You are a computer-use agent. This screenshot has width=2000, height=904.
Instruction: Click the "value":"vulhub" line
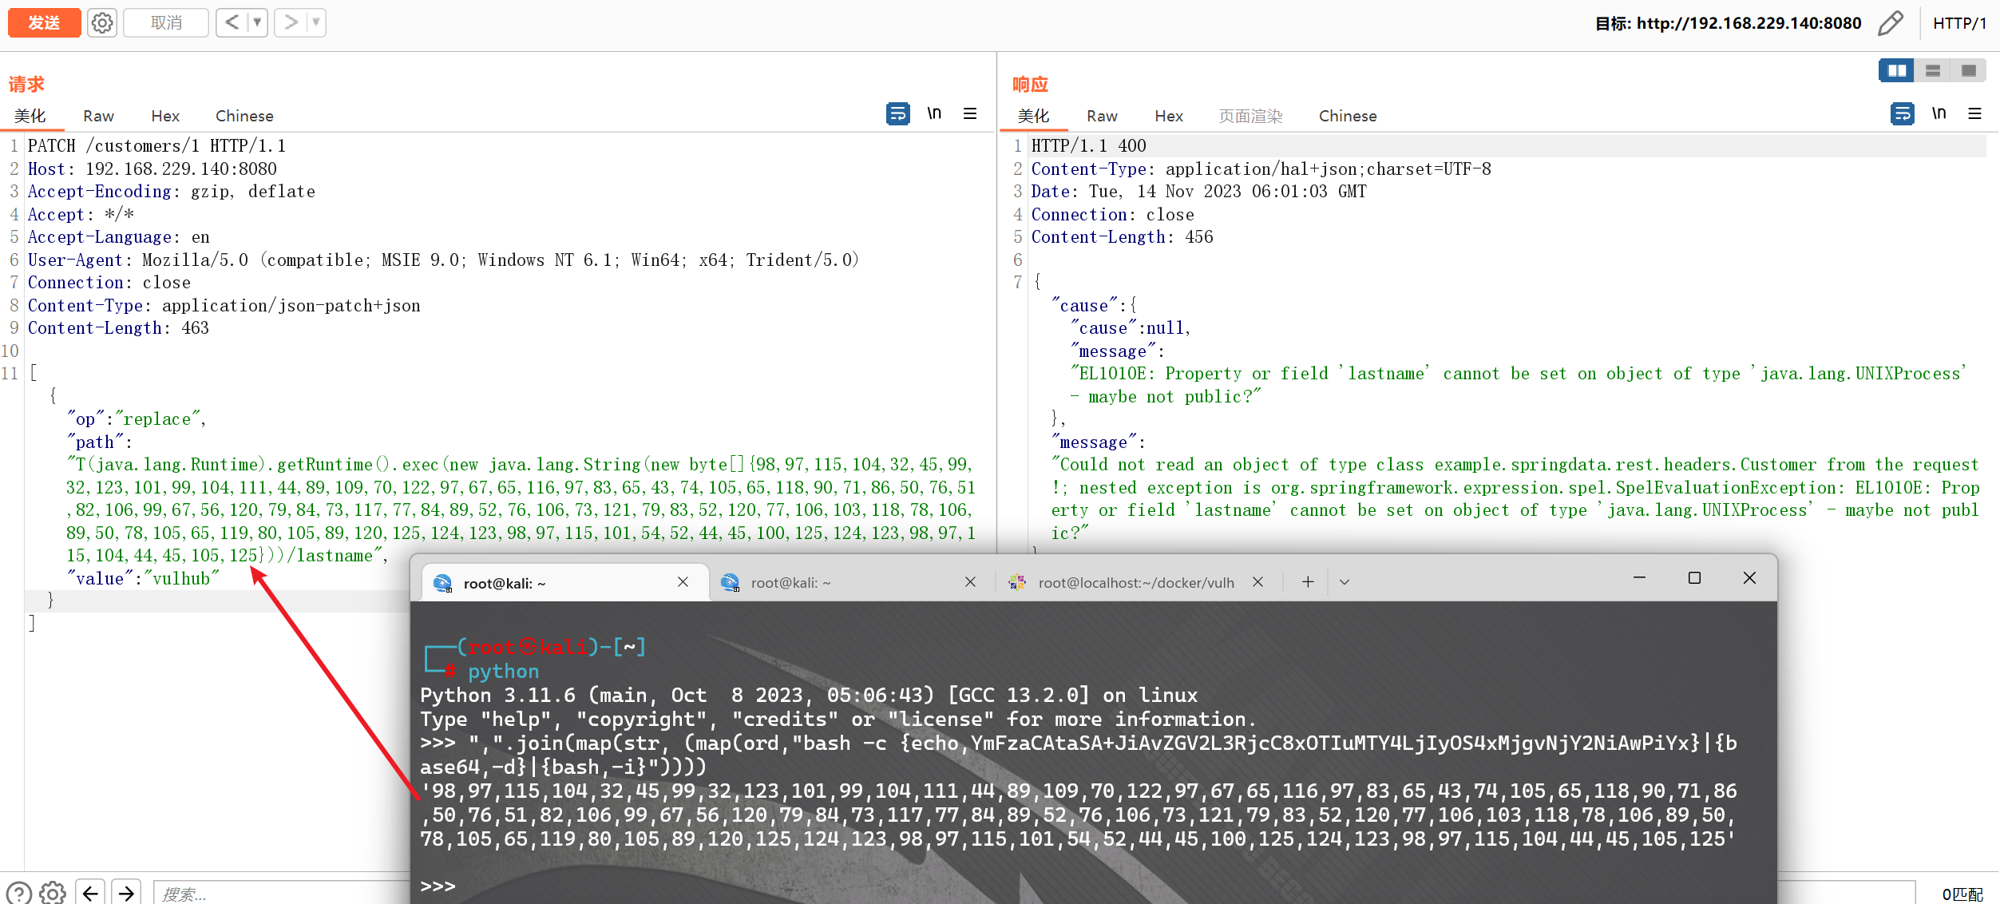click(143, 579)
